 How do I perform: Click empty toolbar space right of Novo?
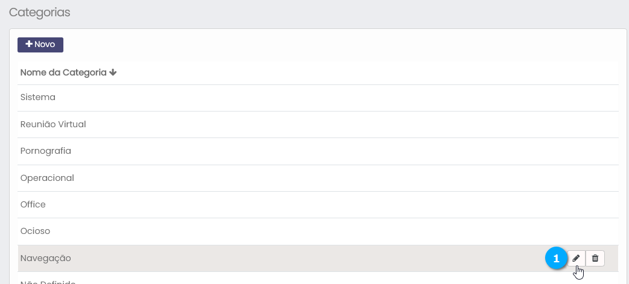pos(302,45)
